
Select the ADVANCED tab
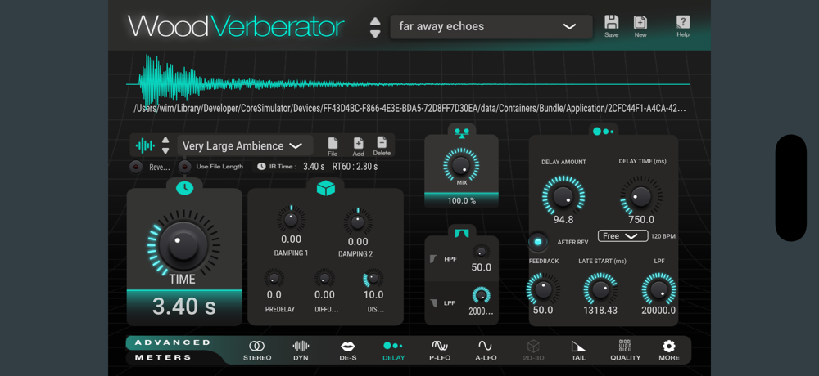pyautogui.click(x=173, y=342)
